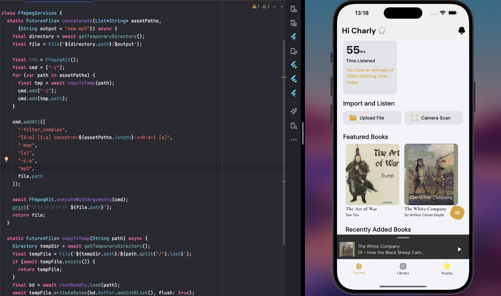The width and height of the screenshot is (501, 296).
Task: Click the "return file;" line
Action: click(29, 215)
